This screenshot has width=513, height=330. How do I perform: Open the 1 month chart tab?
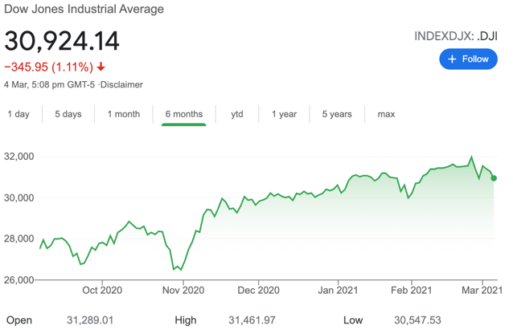point(124,114)
